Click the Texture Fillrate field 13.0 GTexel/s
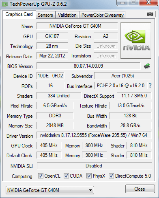 [x=131, y=106]
